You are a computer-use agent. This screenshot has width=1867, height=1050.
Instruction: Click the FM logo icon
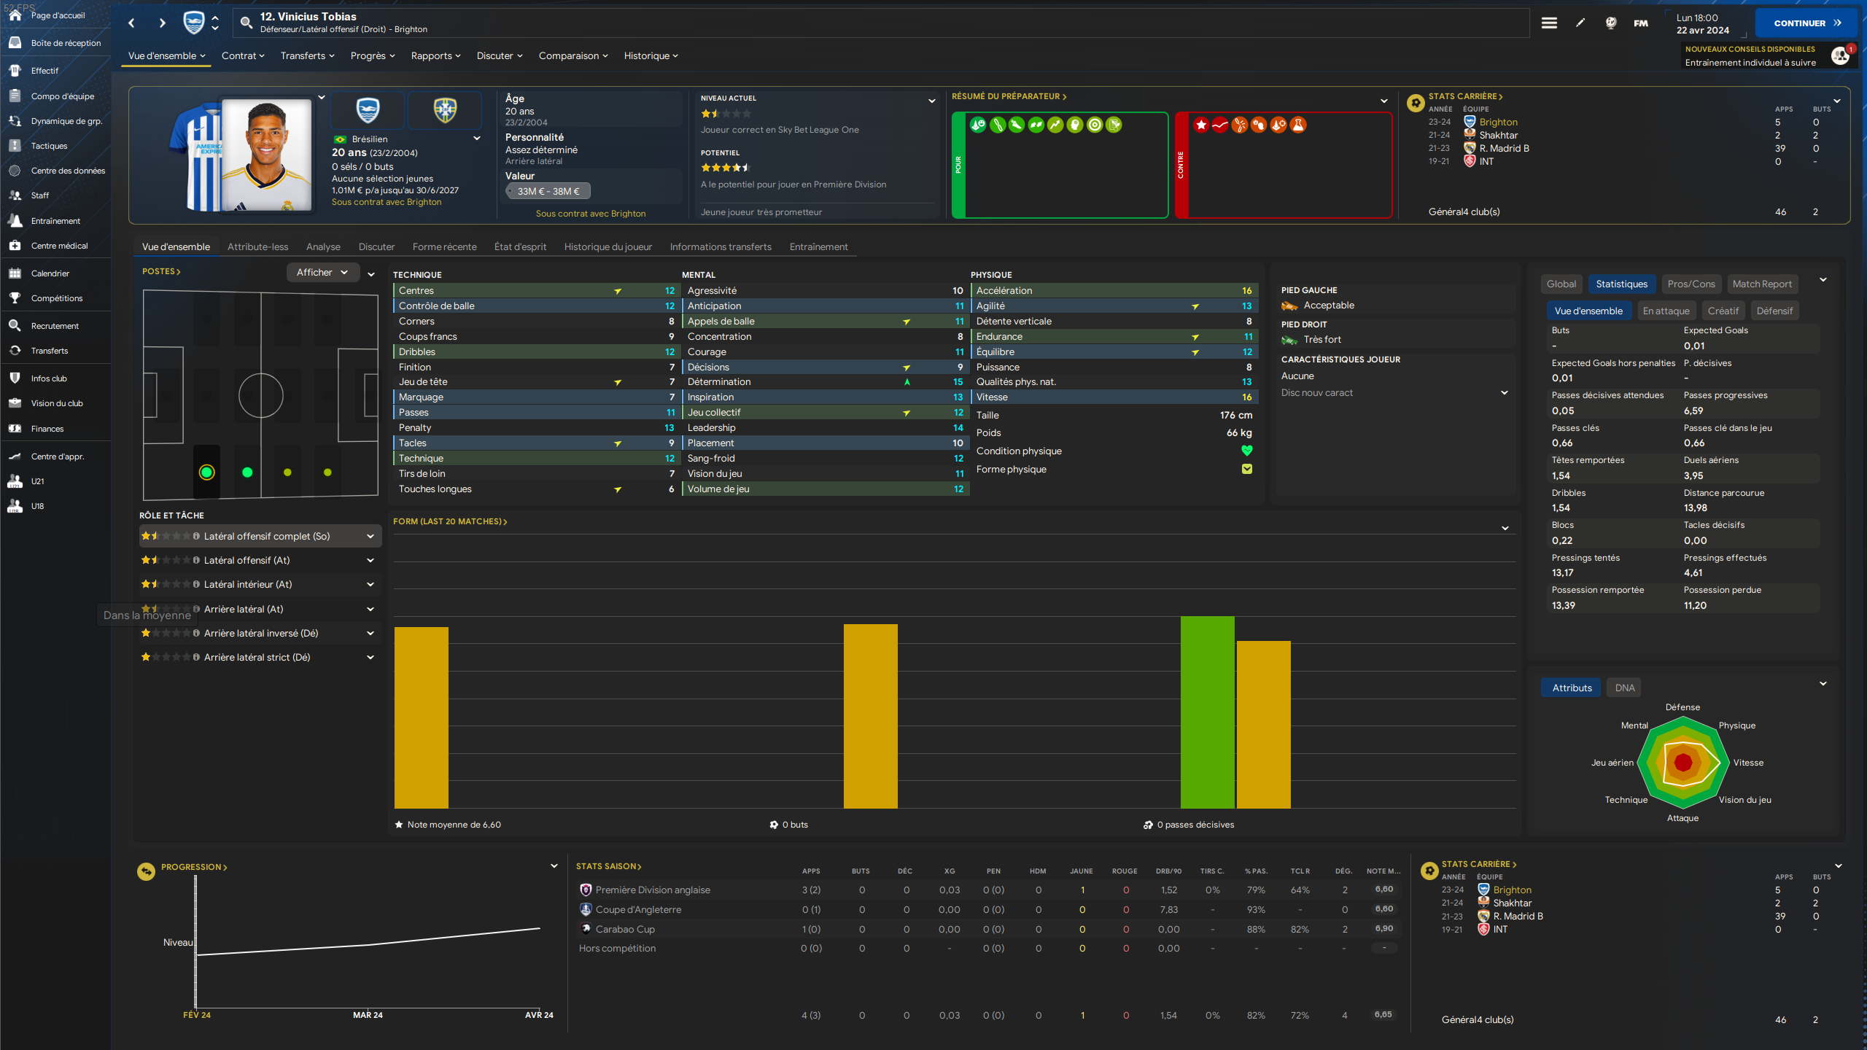pyautogui.click(x=1641, y=23)
